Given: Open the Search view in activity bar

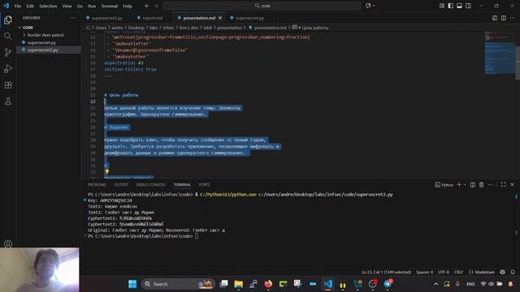Looking at the screenshot, I should click(8, 36).
